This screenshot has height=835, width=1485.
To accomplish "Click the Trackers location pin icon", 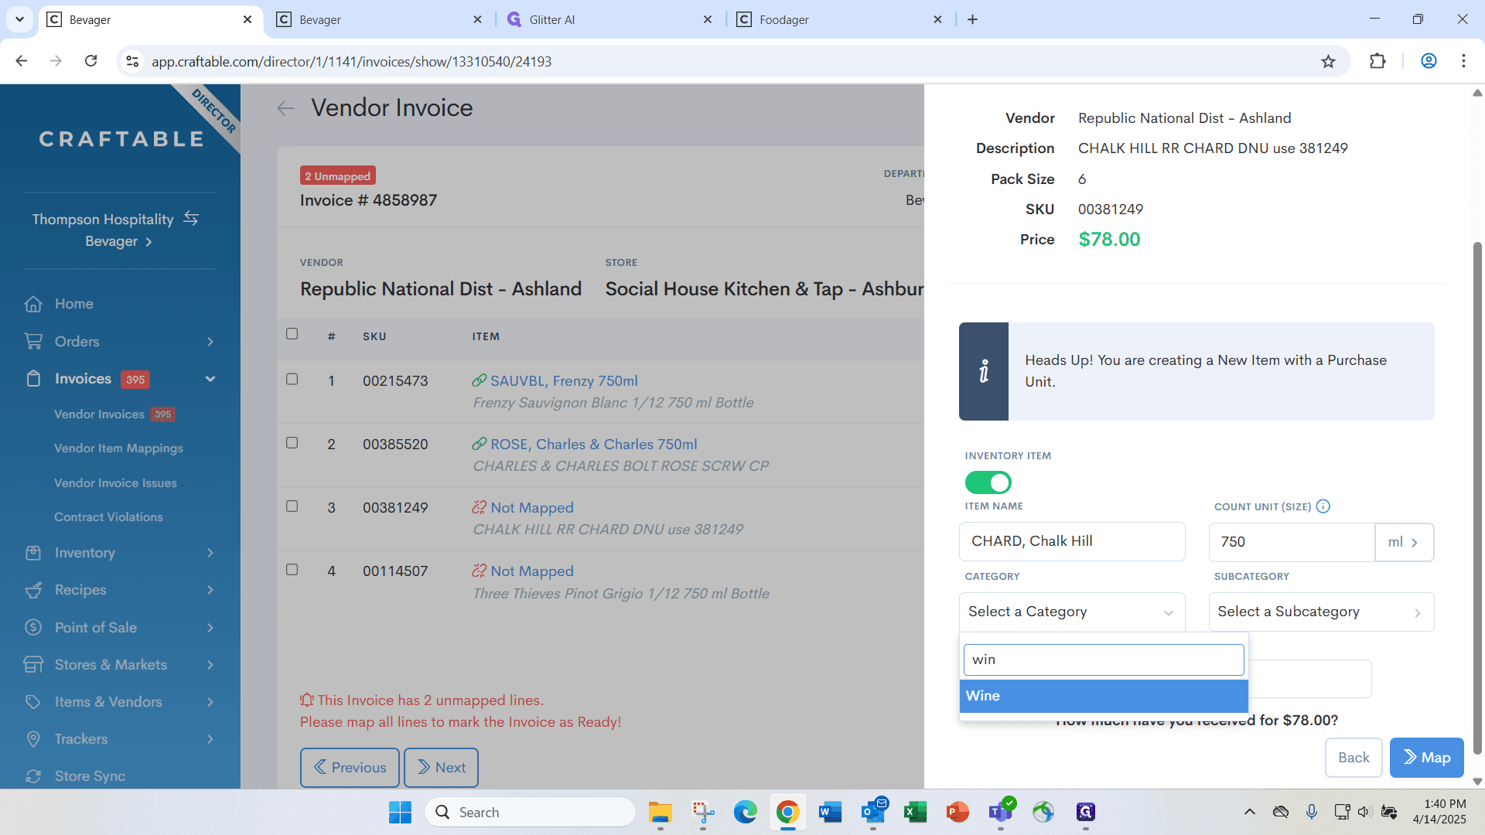I will point(33,739).
